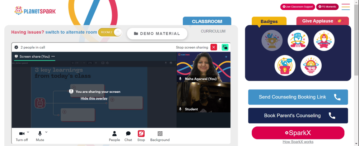This screenshot has height=146, width=359.
Task: Award the meditating guru badge
Action: point(324,40)
